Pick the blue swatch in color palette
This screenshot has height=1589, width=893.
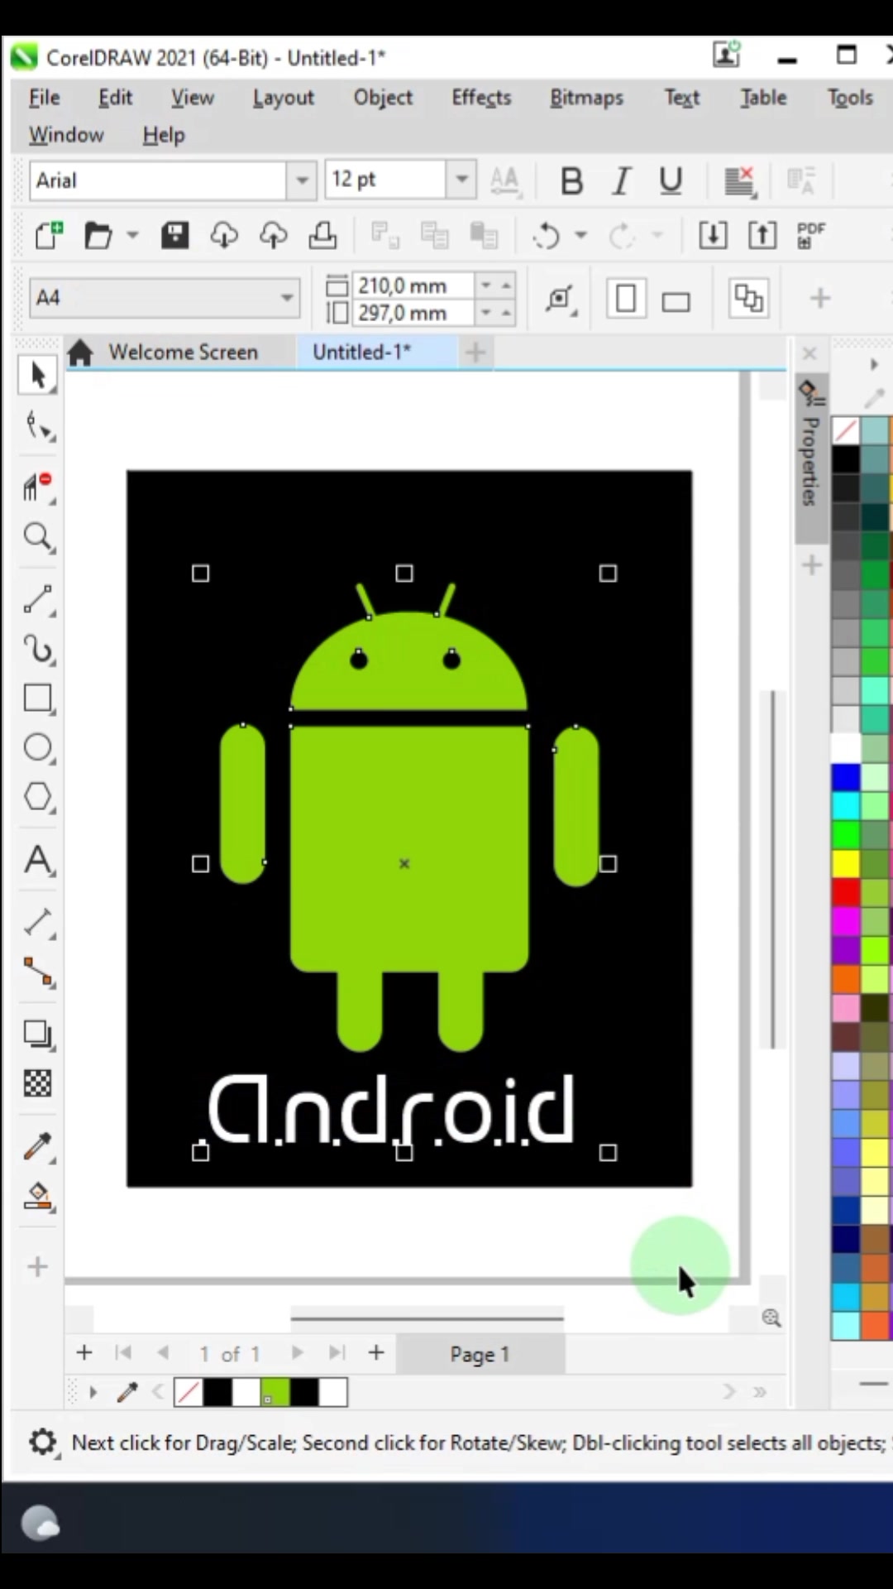(846, 777)
